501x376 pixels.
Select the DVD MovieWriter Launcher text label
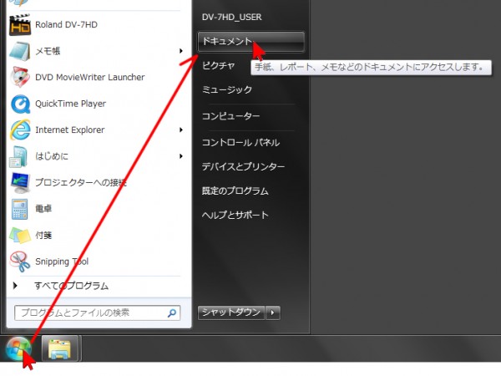click(x=90, y=77)
